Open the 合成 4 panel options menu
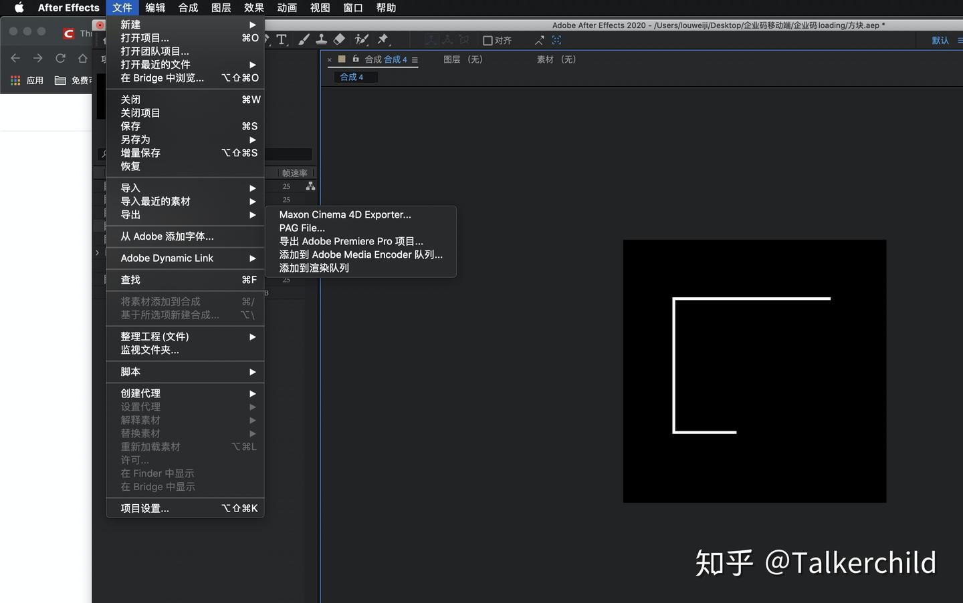This screenshot has height=603, width=963. 415,60
